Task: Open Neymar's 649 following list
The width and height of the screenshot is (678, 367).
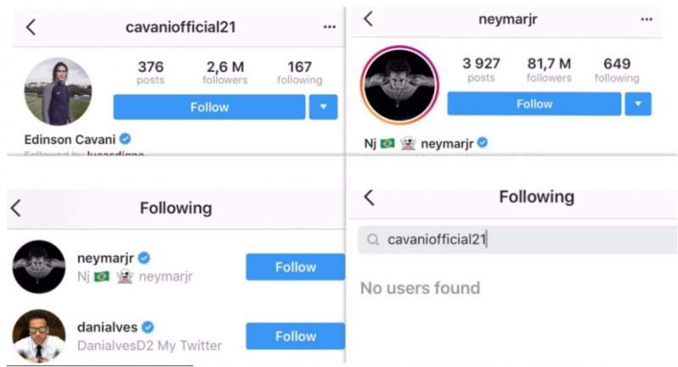Action: (616, 70)
